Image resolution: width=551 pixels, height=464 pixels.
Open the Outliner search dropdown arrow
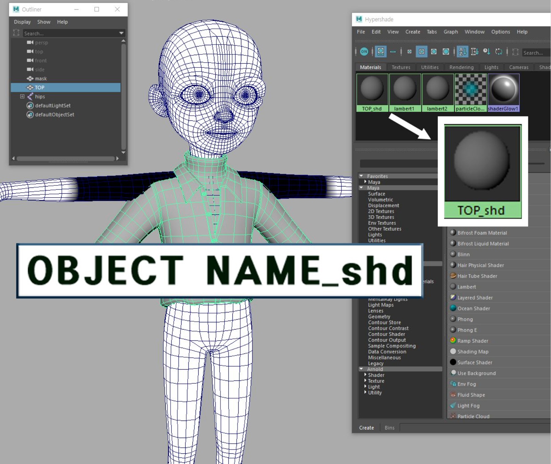[x=121, y=33]
